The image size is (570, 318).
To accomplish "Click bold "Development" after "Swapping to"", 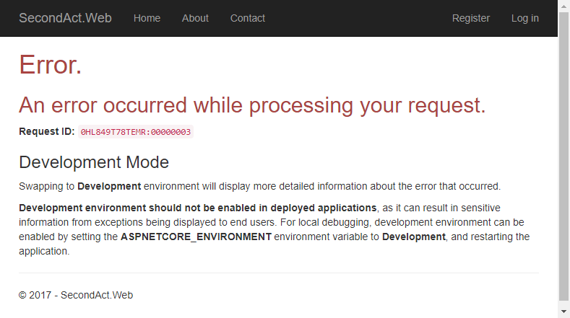I will click(x=109, y=186).
